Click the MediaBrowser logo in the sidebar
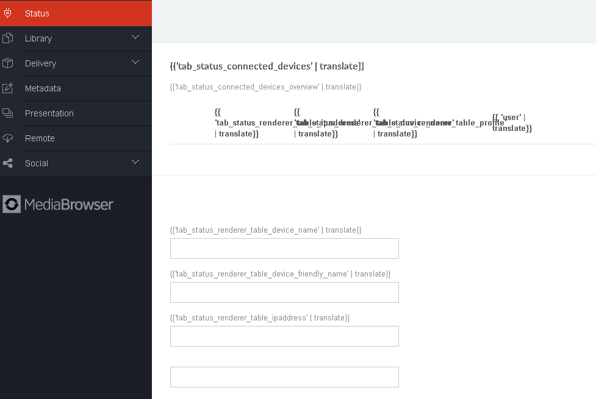The image size is (596, 399). [x=58, y=204]
